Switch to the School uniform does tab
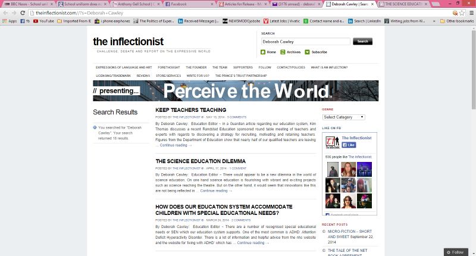The width and height of the screenshot is (476, 256). click(x=83, y=4)
